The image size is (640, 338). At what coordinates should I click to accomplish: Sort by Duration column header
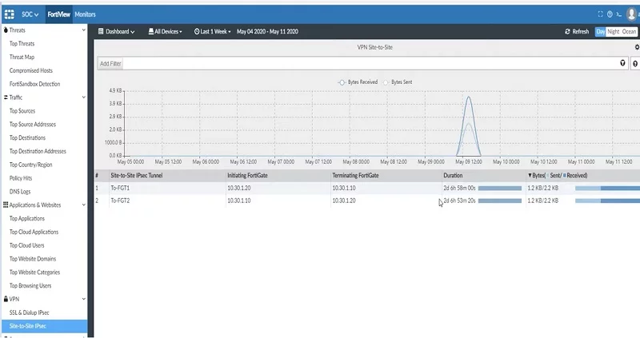coord(453,175)
